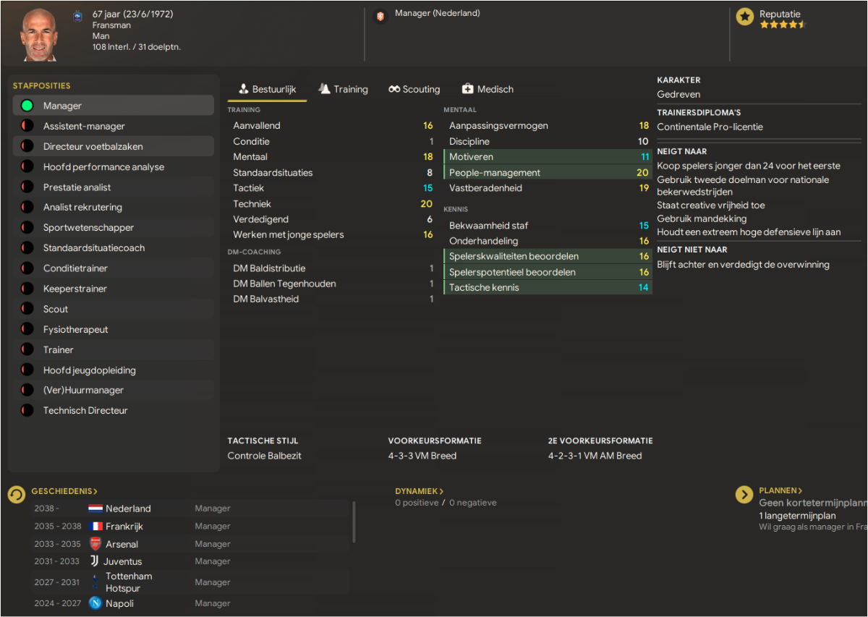Image resolution: width=868 pixels, height=617 pixels.
Task: Open Tottenham Hotspur from career history
Action: pos(129,582)
